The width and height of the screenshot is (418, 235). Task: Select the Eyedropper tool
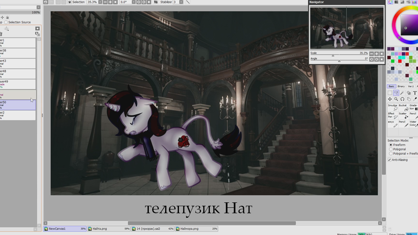click(415, 99)
